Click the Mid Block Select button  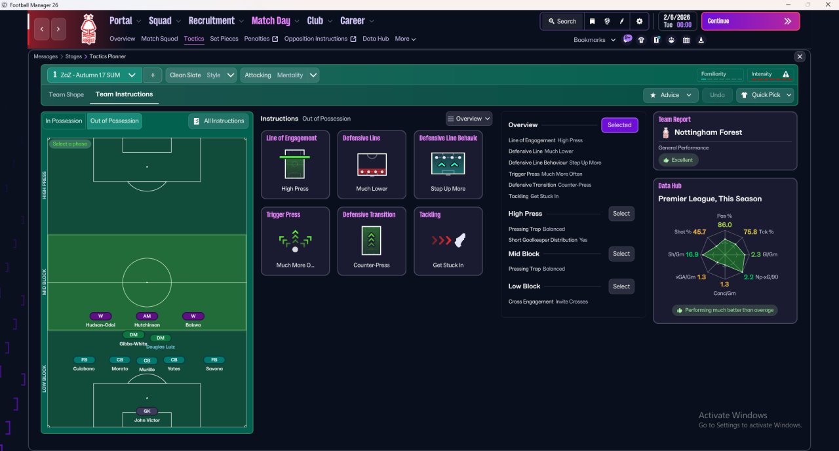[x=621, y=254]
